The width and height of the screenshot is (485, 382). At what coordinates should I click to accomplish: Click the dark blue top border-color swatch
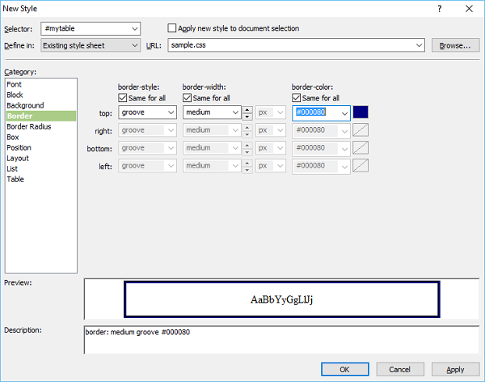click(361, 112)
